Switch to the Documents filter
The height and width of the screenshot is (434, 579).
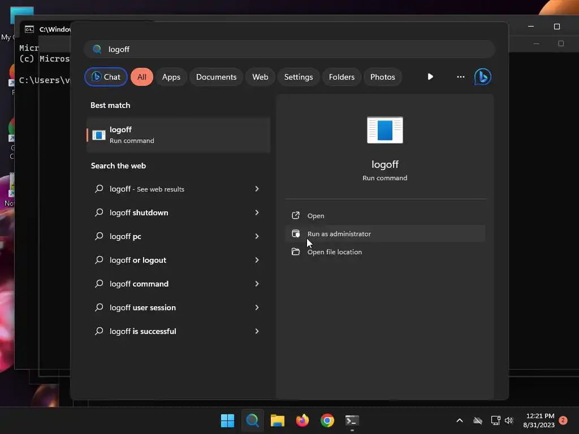coord(216,77)
